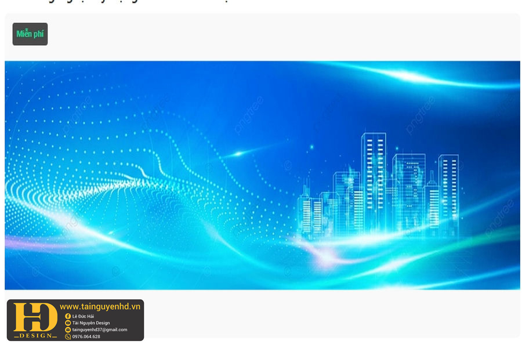This screenshot has height=348, width=522.
Task: Click the tainguyenhd37@gmail.com email address
Action: click(x=99, y=330)
